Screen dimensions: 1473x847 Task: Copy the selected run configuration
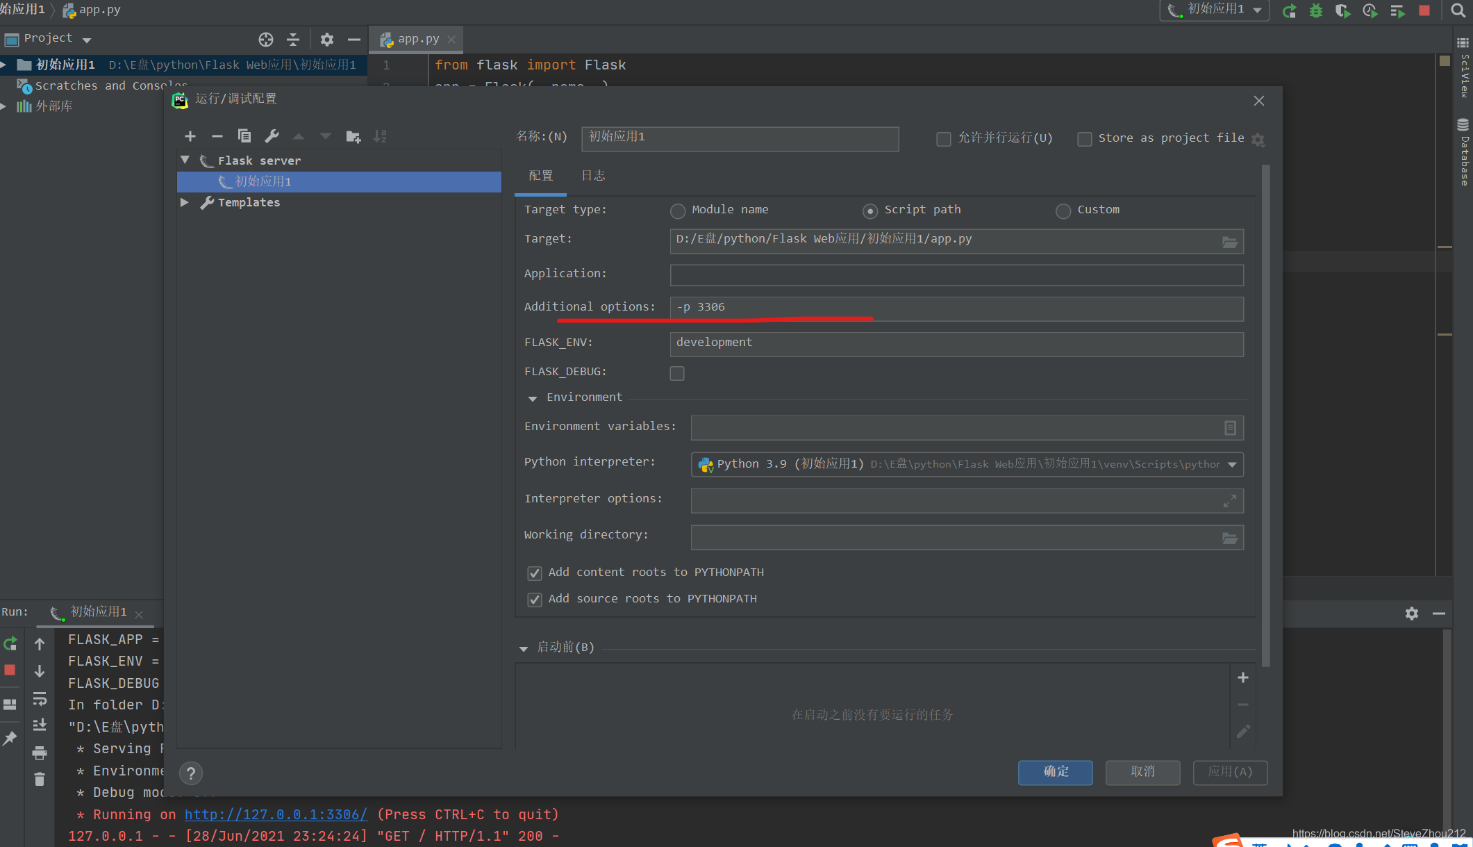(x=244, y=136)
